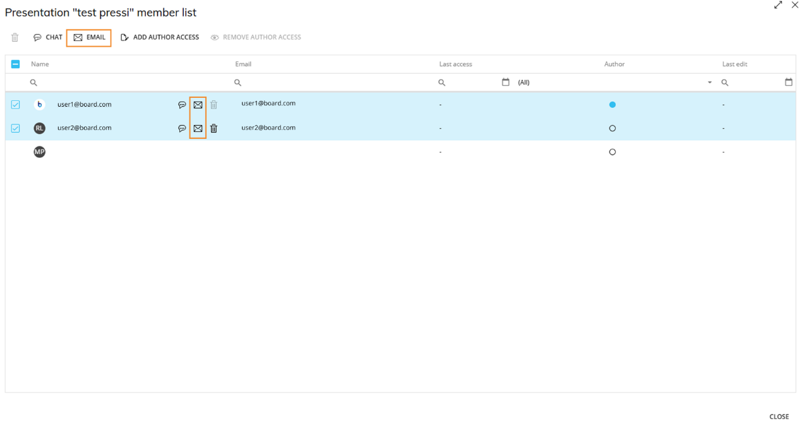Image resolution: width=799 pixels, height=421 pixels.
Task: Click the Last access filter field
Action: (x=468, y=83)
